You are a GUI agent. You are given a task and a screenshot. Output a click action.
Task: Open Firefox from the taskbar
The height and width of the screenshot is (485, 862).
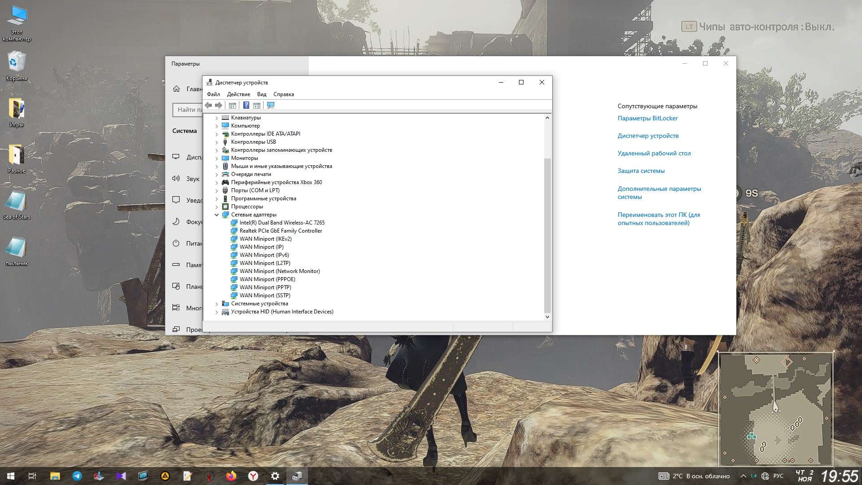[x=231, y=476]
